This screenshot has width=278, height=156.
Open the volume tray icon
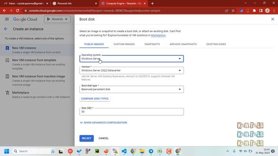(245, 151)
